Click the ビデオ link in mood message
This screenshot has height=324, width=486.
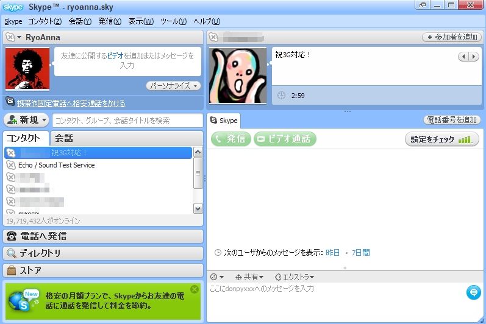coord(115,55)
